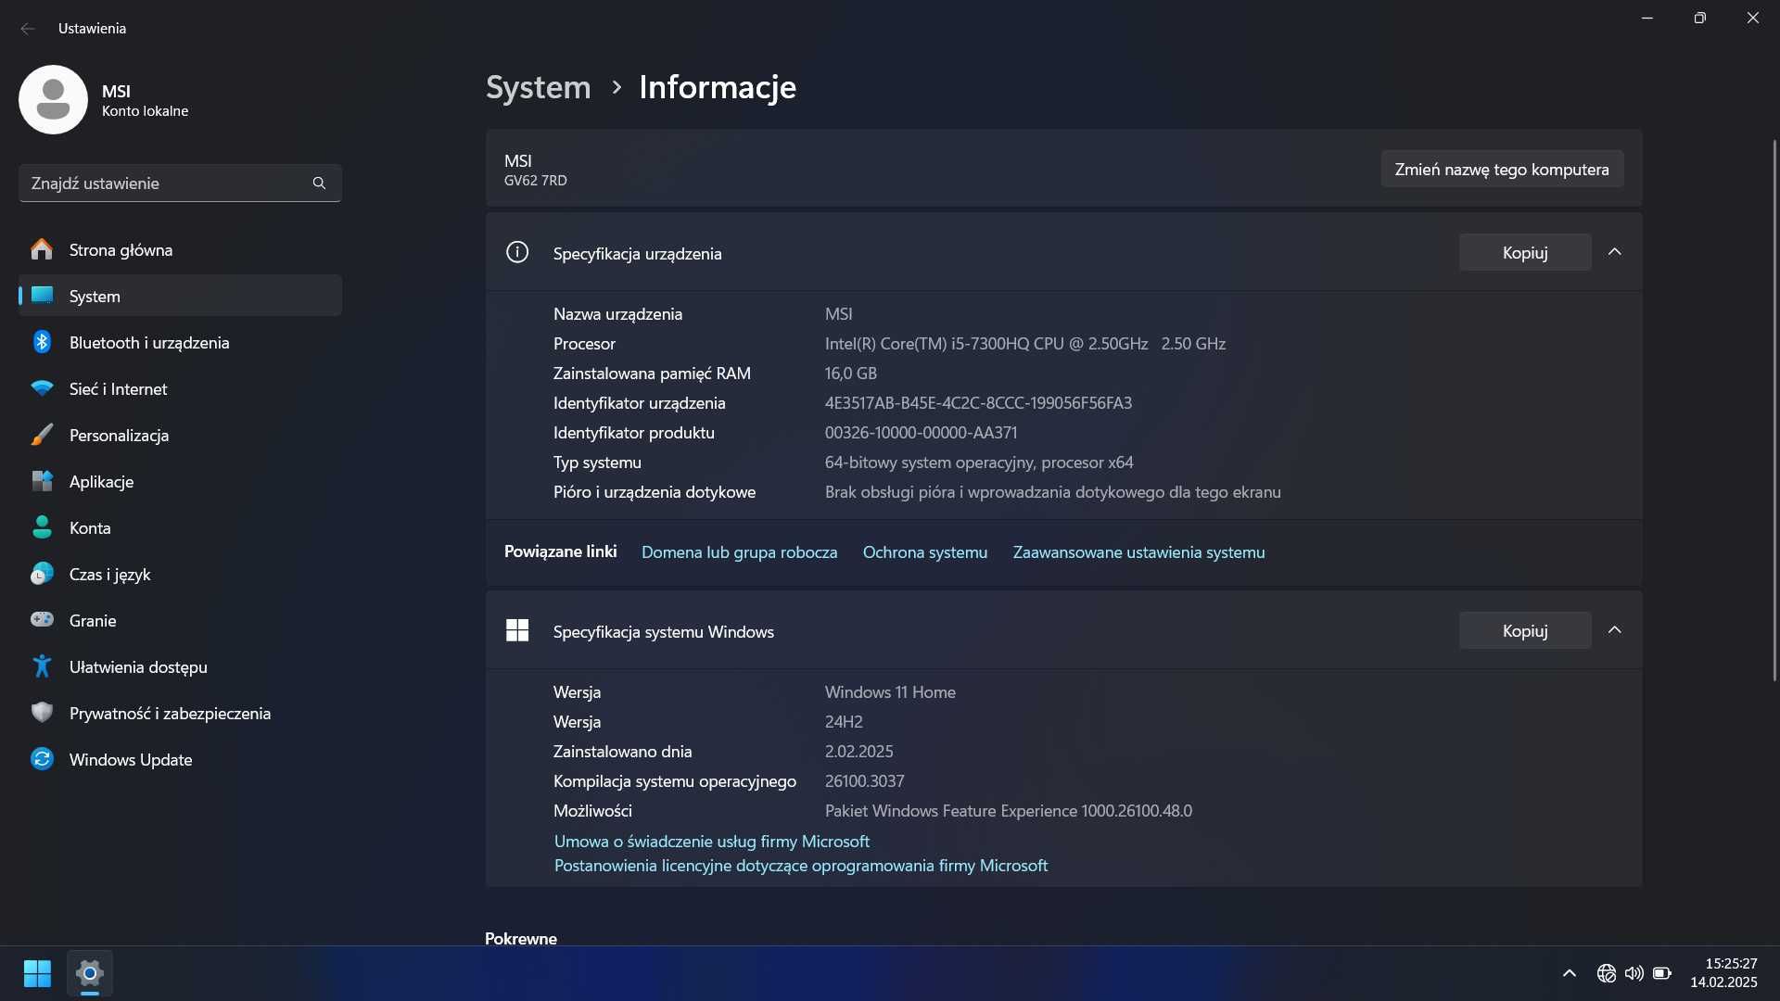This screenshot has width=1780, height=1001.
Task: Click the search magnifier icon in settings search box
Action: (319, 184)
